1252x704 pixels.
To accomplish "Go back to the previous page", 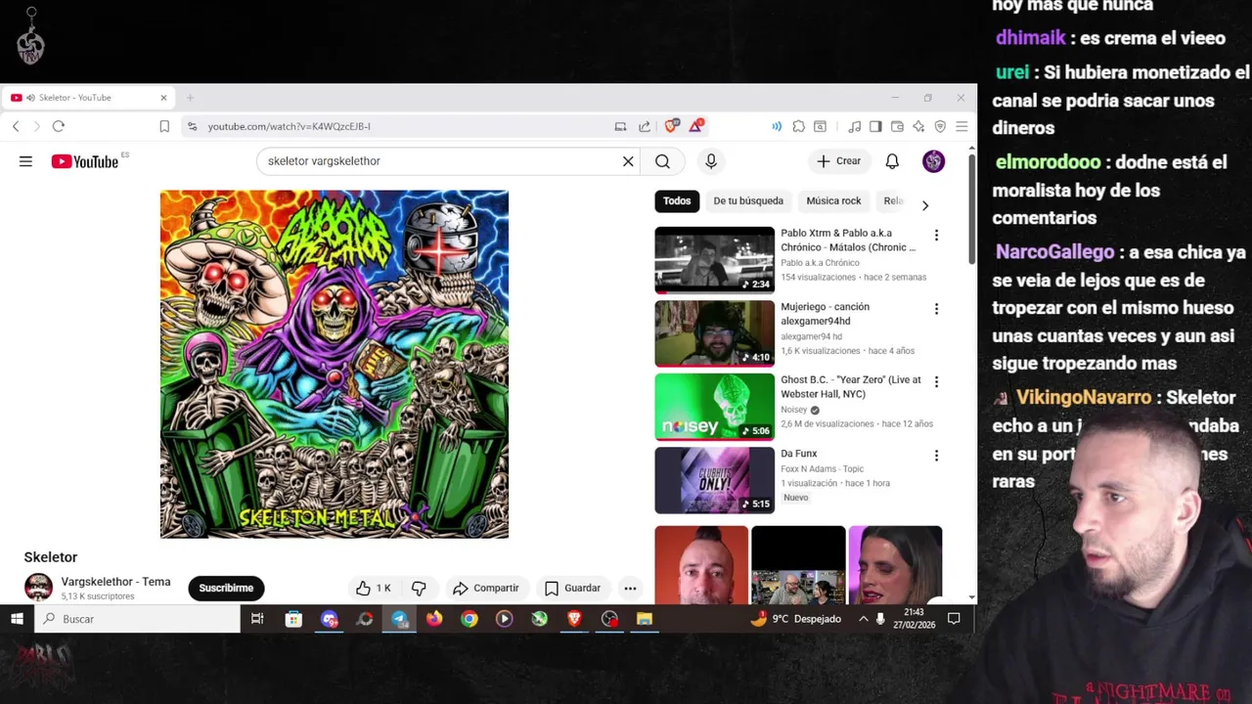I will coord(16,126).
